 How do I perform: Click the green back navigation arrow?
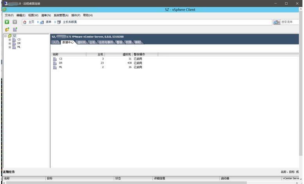point(7,22)
